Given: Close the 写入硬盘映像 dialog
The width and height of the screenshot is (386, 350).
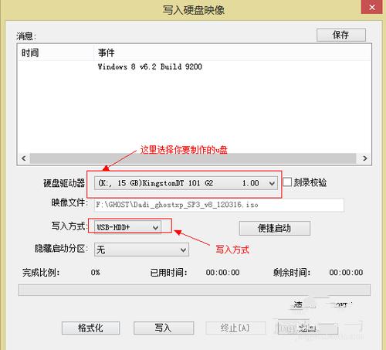Looking at the screenshot, I should pos(372,7).
